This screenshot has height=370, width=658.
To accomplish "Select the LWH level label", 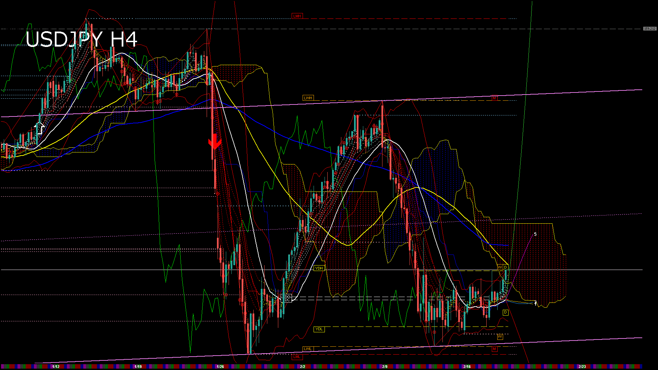I will tap(308, 98).
